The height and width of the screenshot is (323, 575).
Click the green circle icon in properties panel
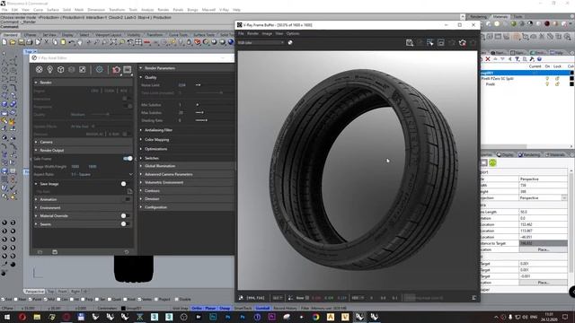[x=492, y=163]
